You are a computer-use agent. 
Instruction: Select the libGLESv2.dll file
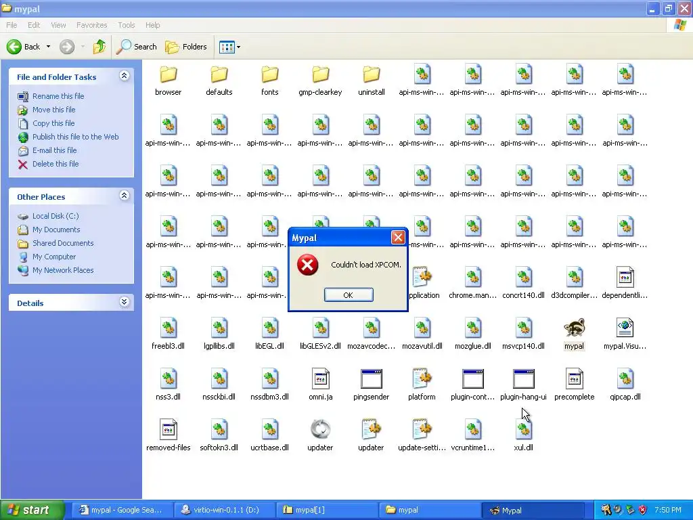pyautogui.click(x=320, y=334)
